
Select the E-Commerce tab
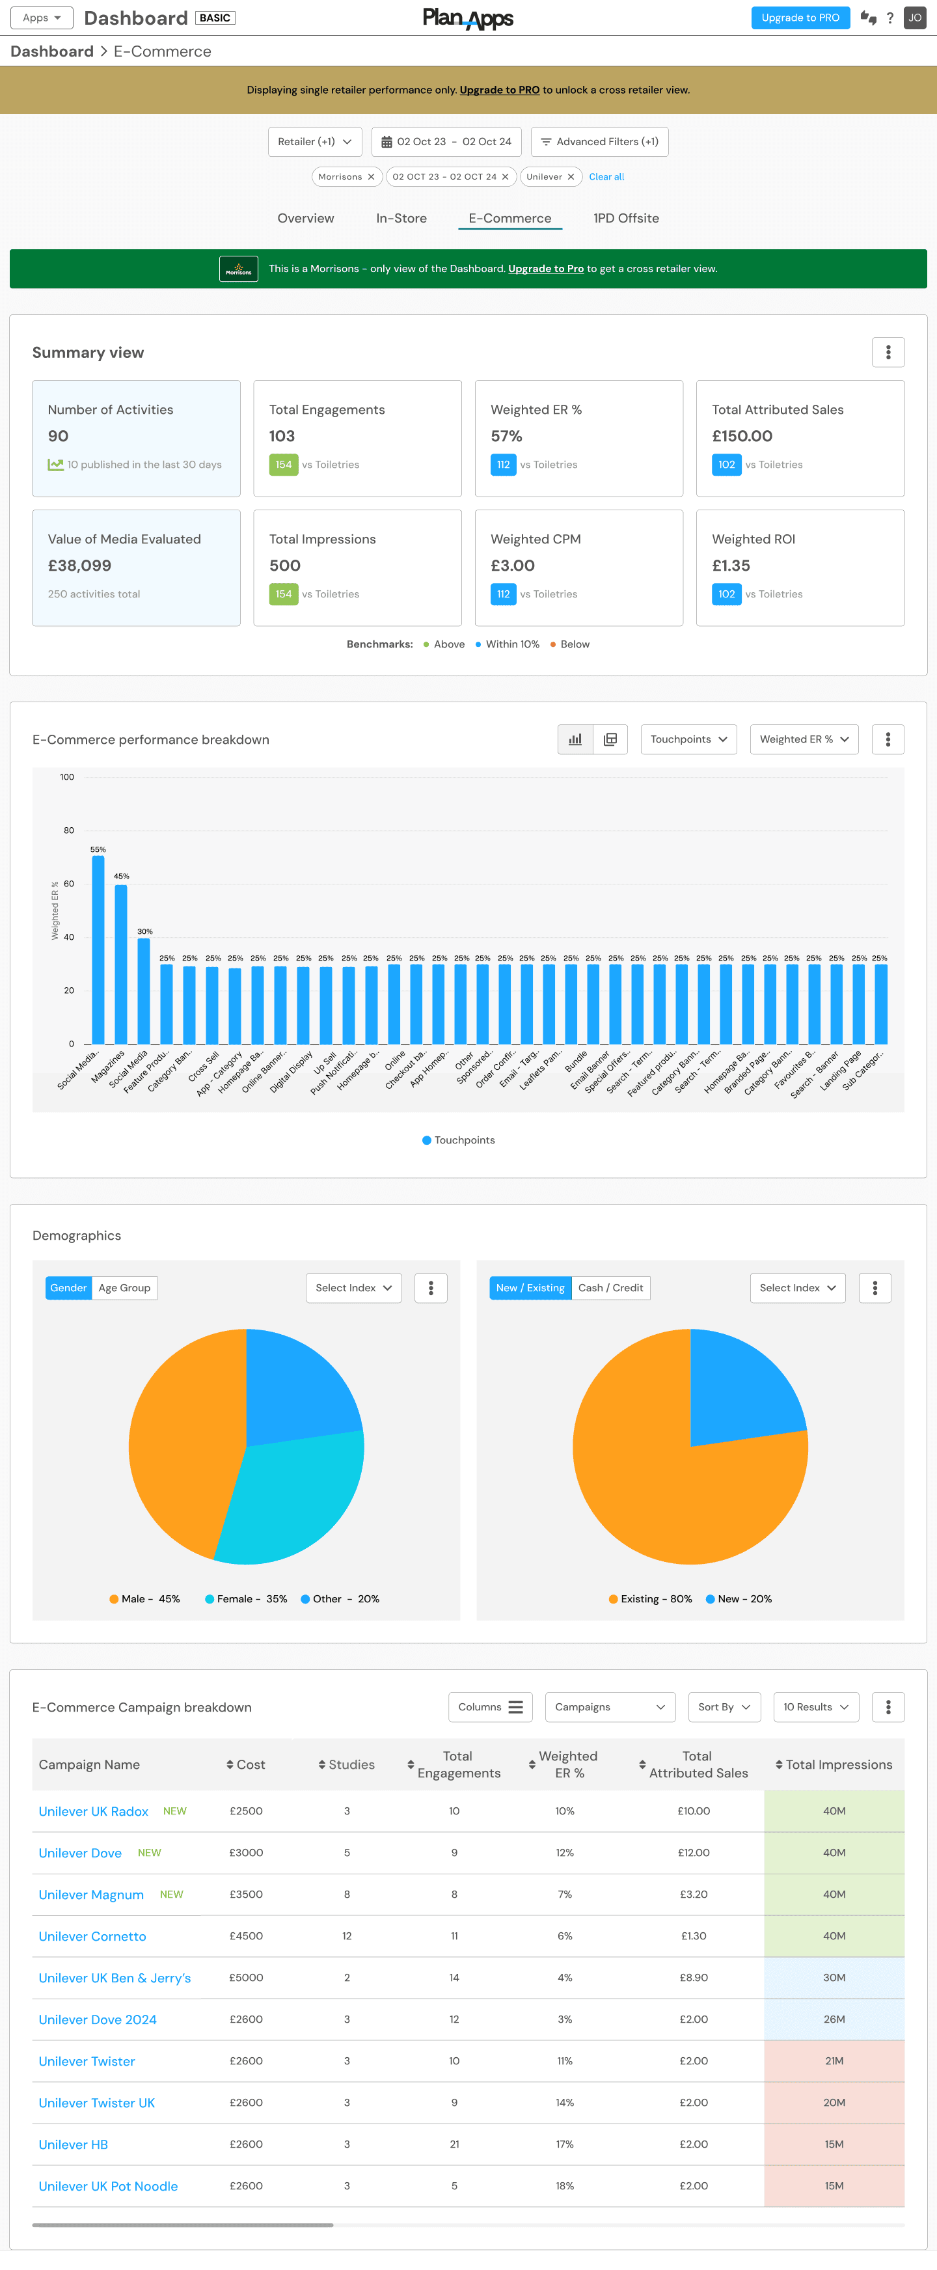[509, 219]
